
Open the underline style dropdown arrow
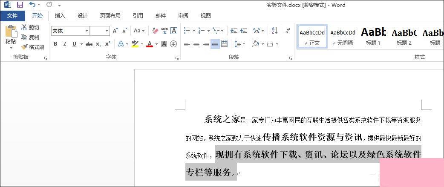coord(81,44)
